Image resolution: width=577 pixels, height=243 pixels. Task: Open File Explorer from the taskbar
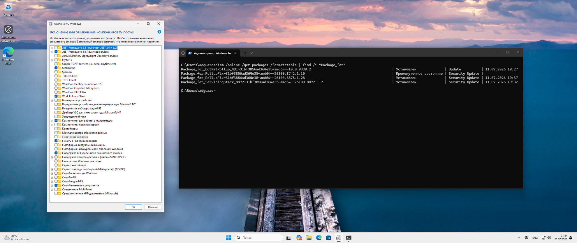(309, 238)
